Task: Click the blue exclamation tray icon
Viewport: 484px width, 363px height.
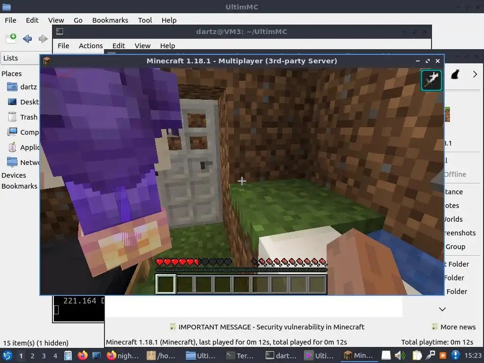Action: coord(455,355)
